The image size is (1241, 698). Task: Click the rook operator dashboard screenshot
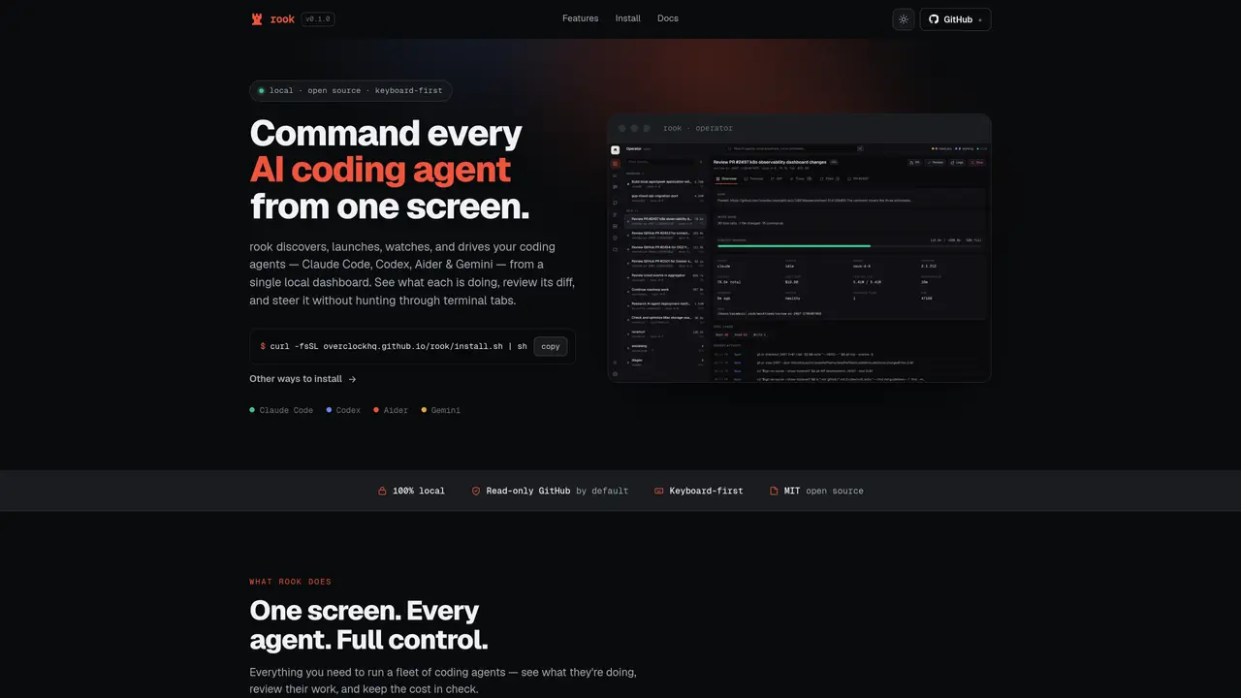[x=799, y=248]
